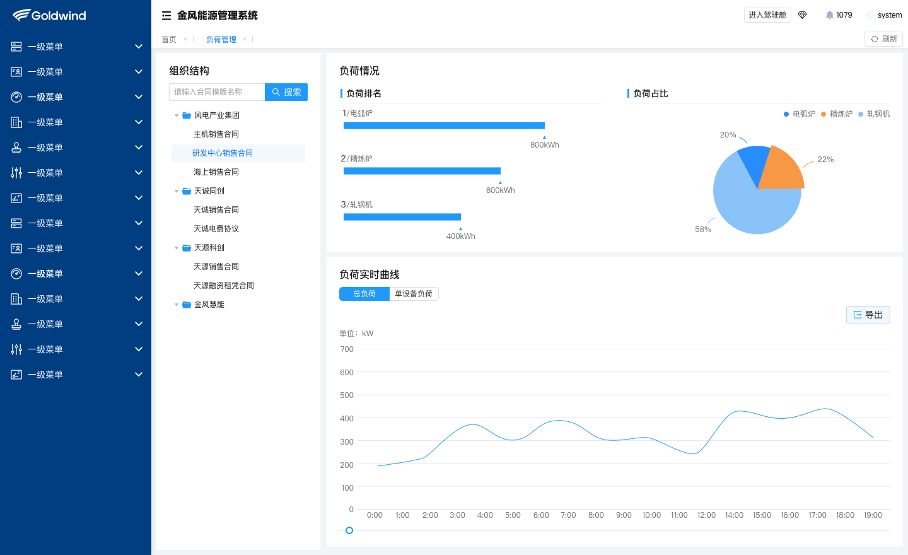Expand the bottommost sidebar menu chevron
The height and width of the screenshot is (555, 908).
coord(139,375)
